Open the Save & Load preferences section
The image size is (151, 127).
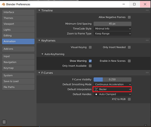[18, 81]
